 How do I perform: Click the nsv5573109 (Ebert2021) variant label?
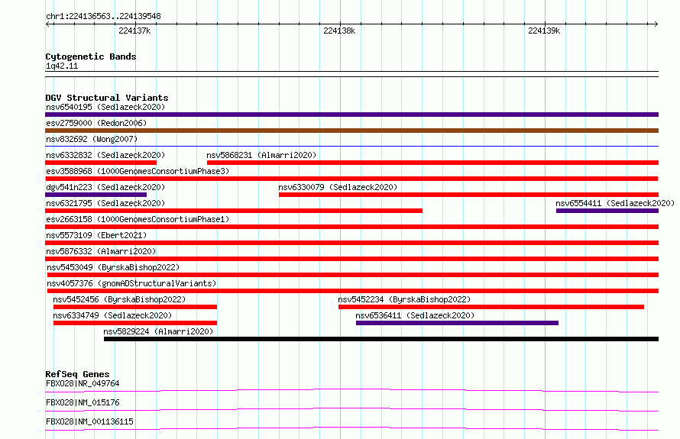(x=96, y=235)
